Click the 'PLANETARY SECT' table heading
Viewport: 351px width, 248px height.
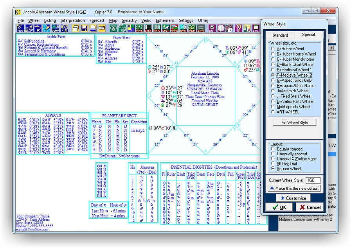pyautogui.click(x=119, y=116)
